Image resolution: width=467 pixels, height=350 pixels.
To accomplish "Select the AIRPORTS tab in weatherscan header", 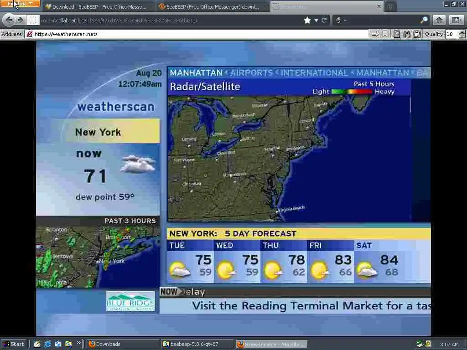I will pos(251,73).
